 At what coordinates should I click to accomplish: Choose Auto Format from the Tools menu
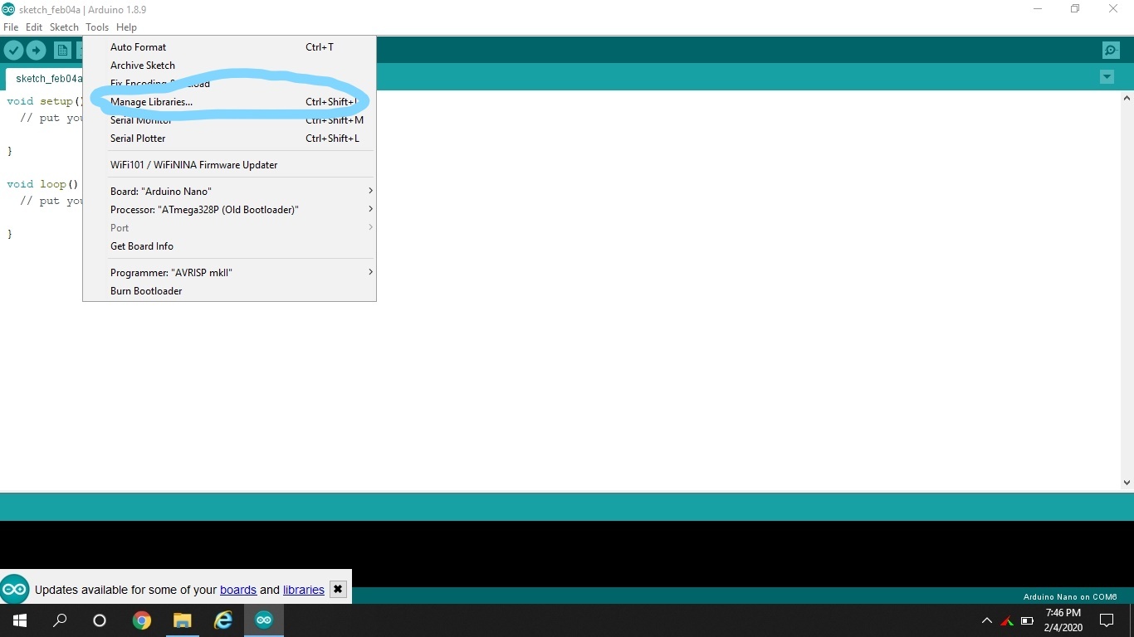click(229, 47)
